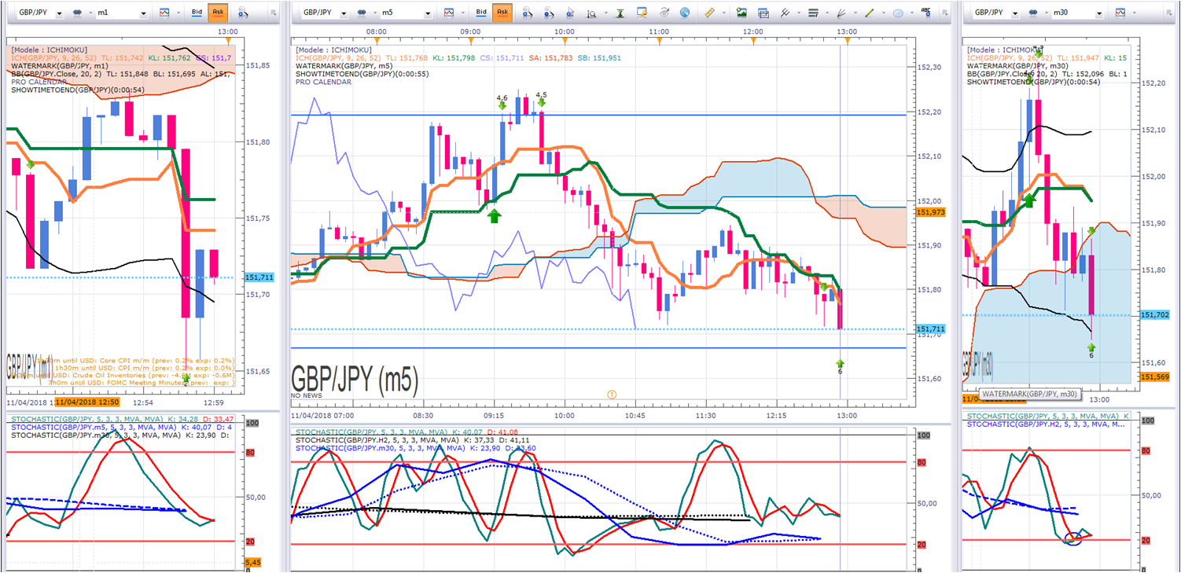Click the circled 1 news marker on m5 time axis

(612, 394)
